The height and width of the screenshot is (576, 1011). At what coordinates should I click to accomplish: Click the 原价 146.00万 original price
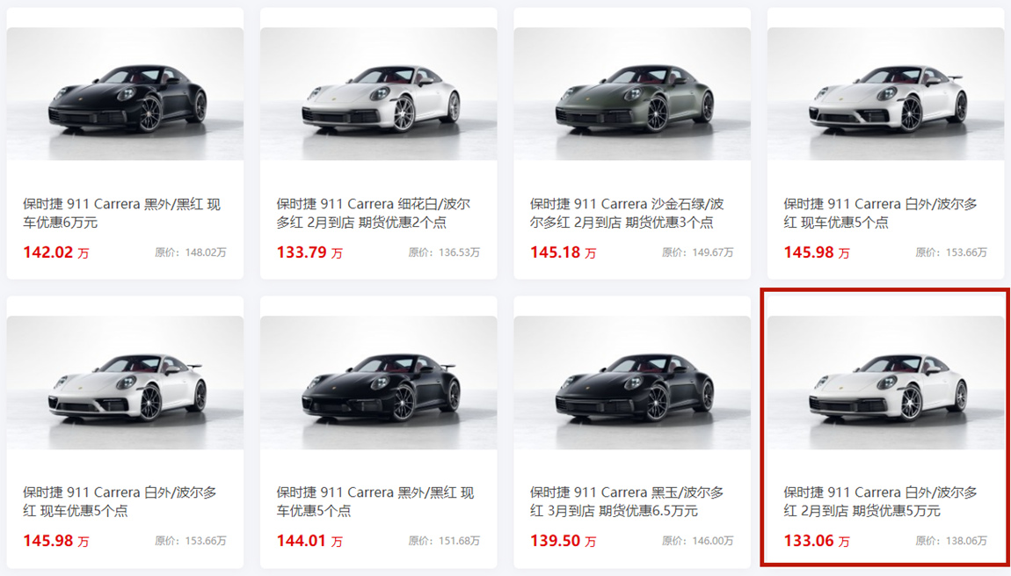coord(697,541)
